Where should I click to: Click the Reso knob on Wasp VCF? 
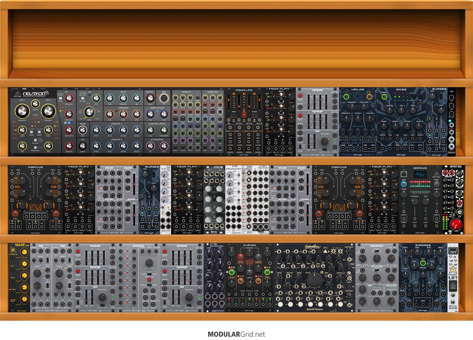(x=24, y=287)
